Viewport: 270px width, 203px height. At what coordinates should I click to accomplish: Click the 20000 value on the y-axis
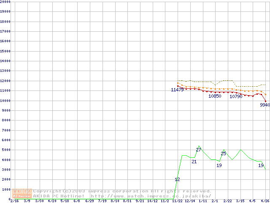click(x=5, y=2)
